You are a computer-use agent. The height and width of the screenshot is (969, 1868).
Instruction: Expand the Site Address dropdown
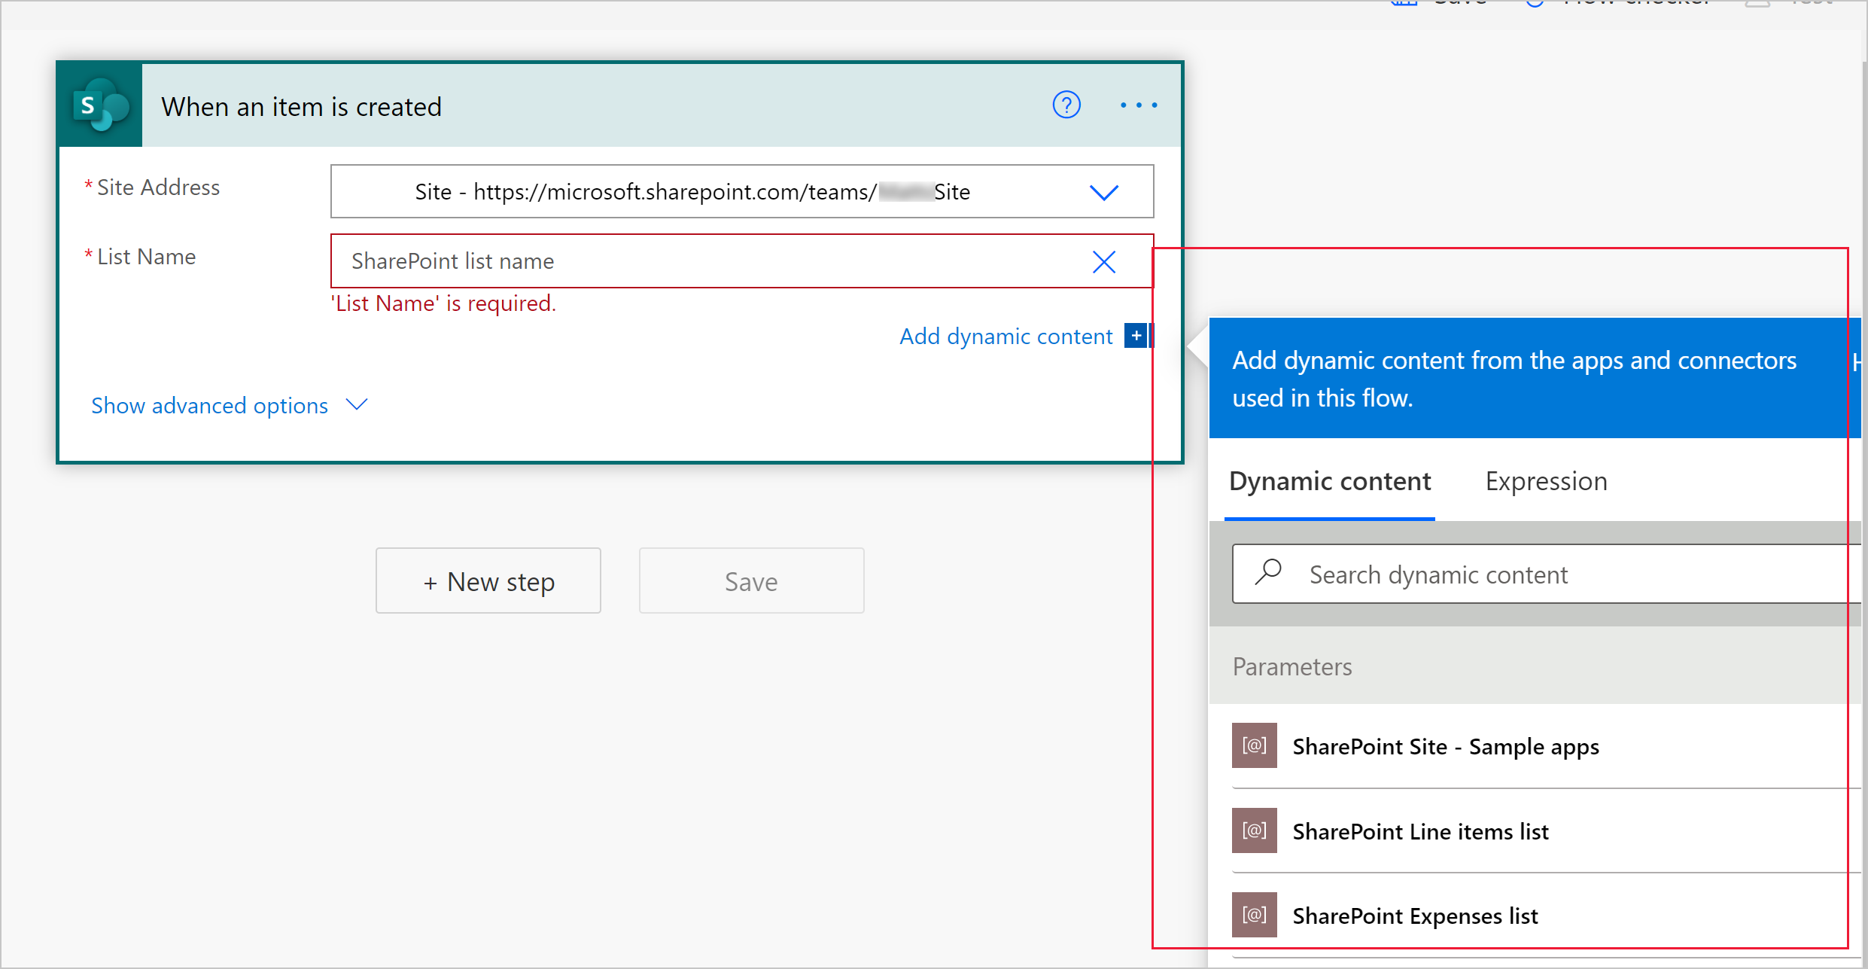pos(1103,191)
